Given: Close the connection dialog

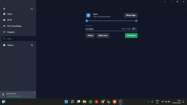Looking at the screenshot, I should coord(90,36).
